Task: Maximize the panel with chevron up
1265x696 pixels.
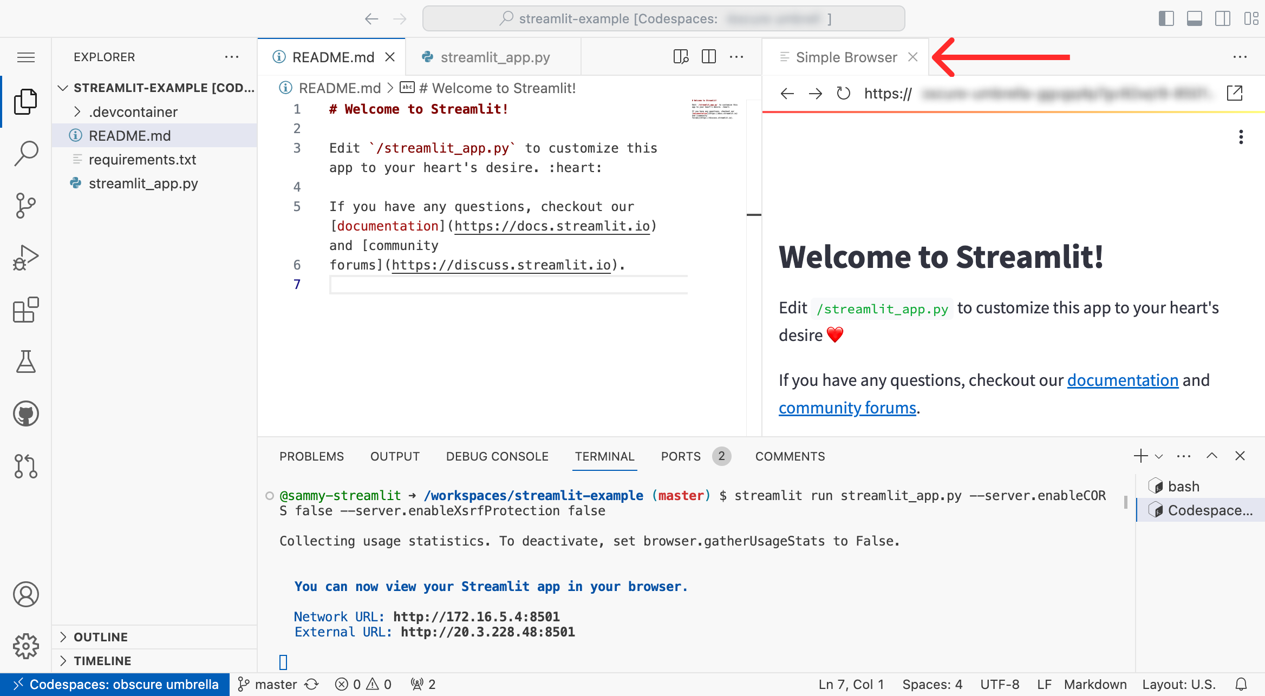Action: click(1212, 456)
